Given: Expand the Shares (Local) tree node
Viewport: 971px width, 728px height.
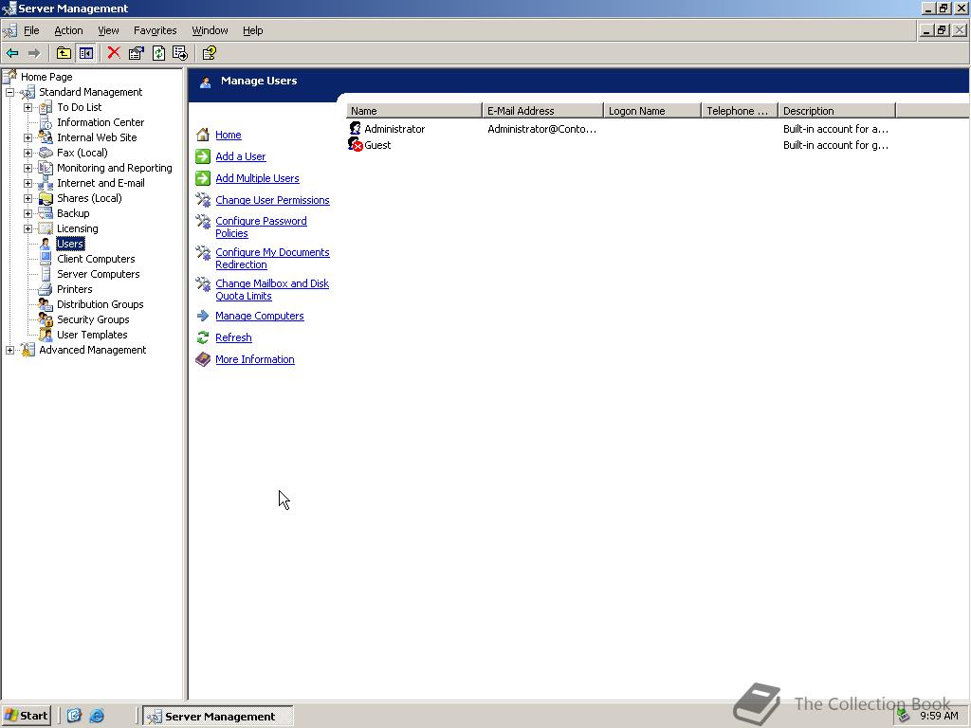Looking at the screenshot, I should click(28, 198).
